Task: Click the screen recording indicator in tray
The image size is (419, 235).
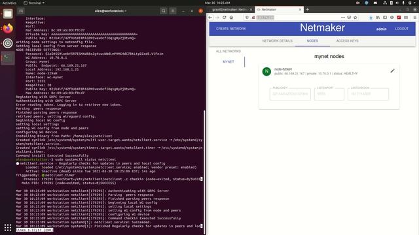Action: point(357,3)
